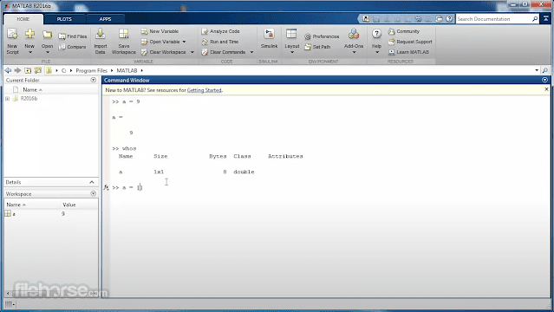Viewport: 554px width, 312px height.
Task: Open Community resources
Action: pos(403,31)
